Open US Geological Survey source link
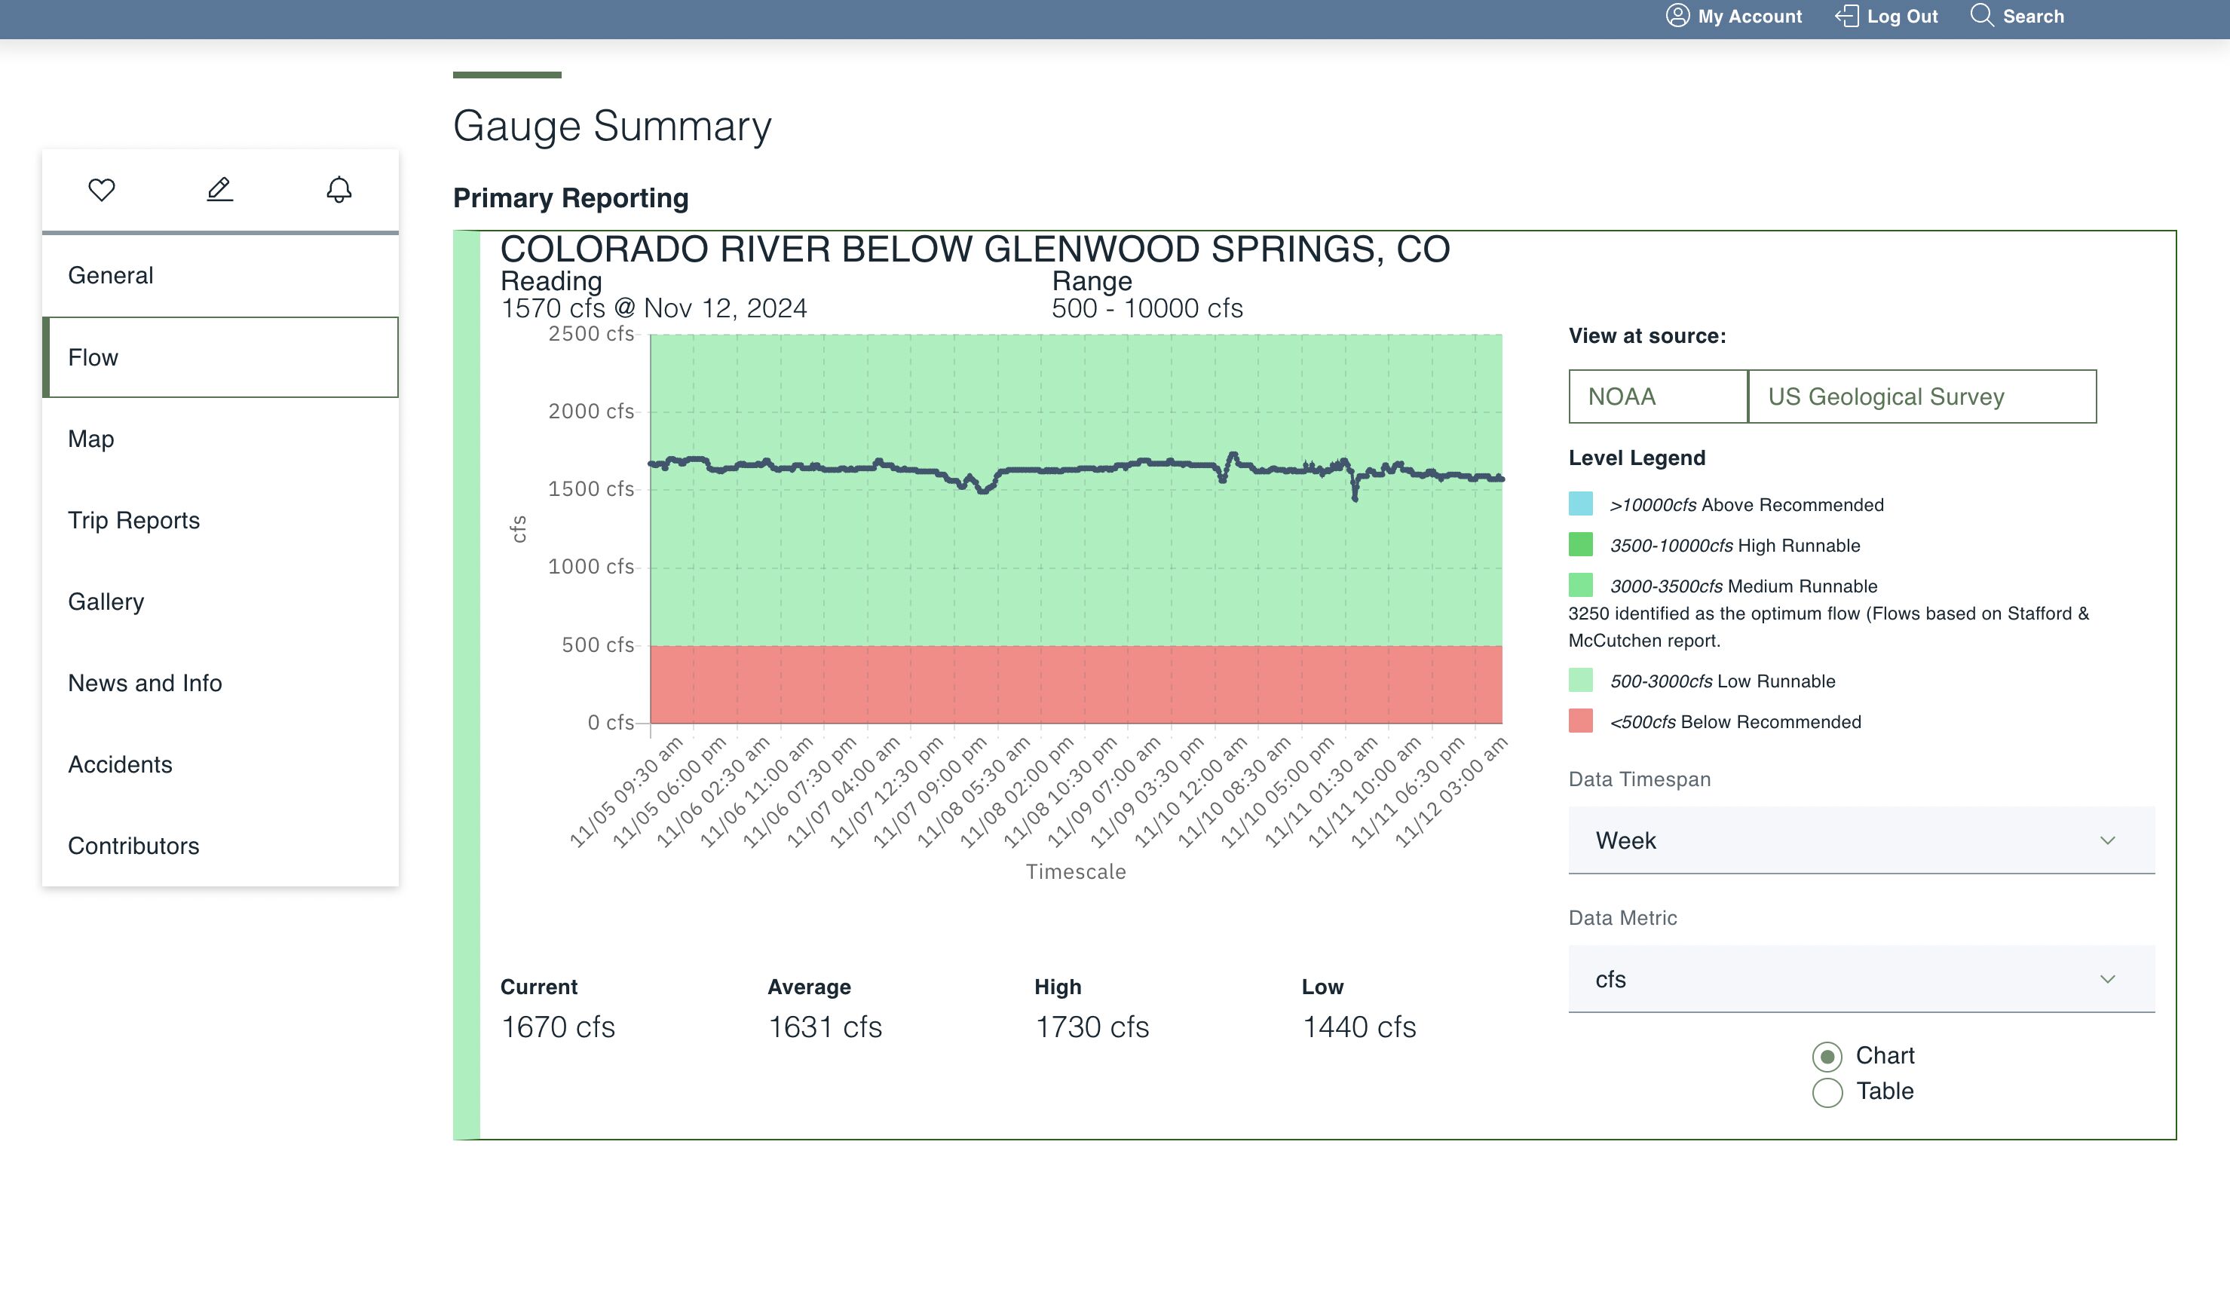Viewport: 2230px width, 1316px height. (x=1885, y=396)
